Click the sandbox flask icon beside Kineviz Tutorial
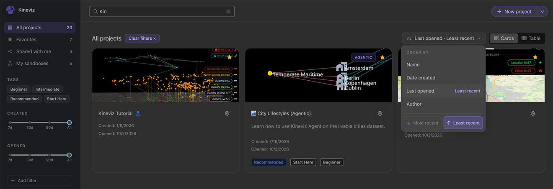 coord(138,113)
